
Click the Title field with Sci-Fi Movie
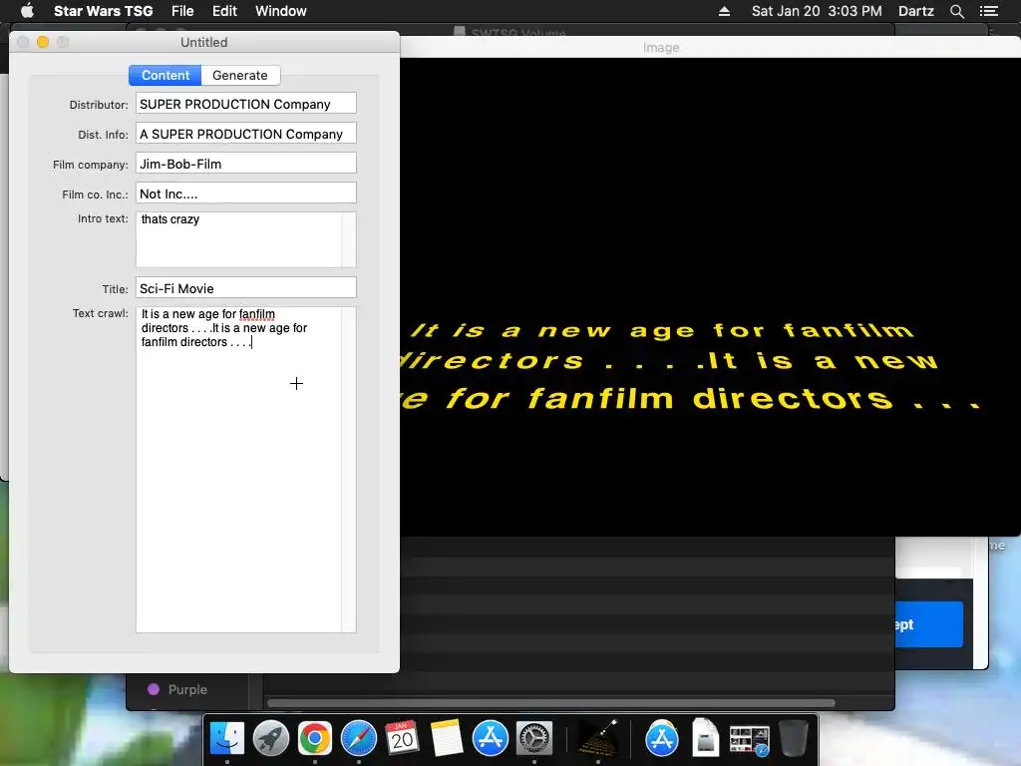(246, 288)
